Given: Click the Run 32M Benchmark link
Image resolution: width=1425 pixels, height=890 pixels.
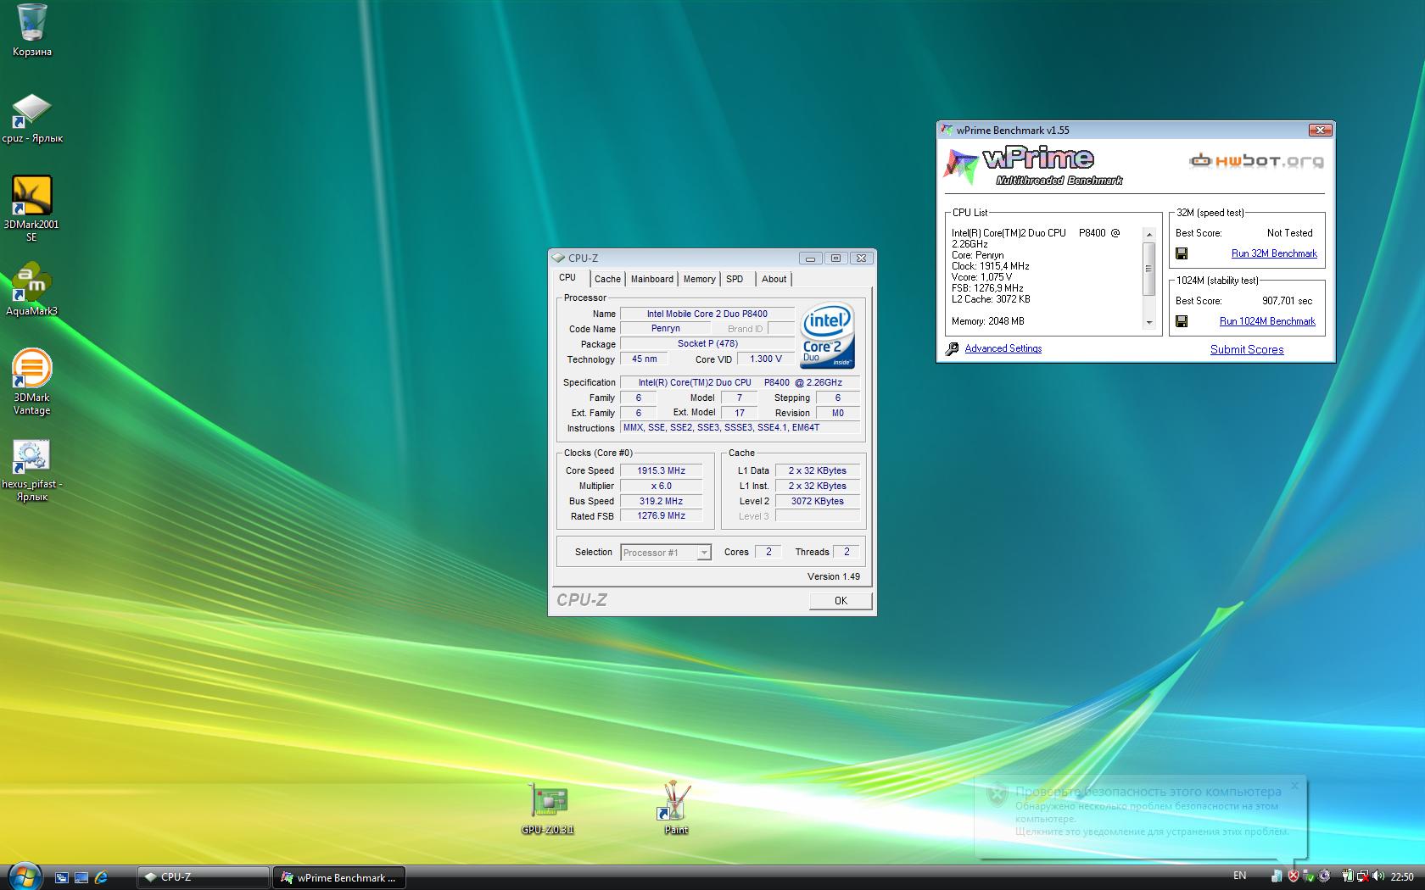Looking at the screenshot, I should pos(1274,253).
